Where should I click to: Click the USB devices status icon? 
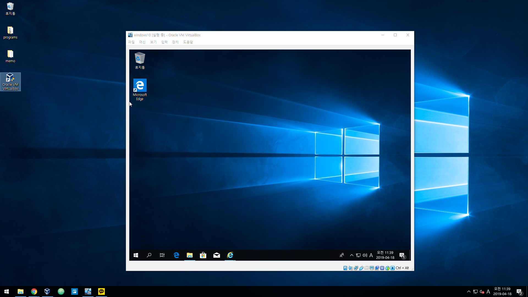pyautogui.click(x=361, y=268)
